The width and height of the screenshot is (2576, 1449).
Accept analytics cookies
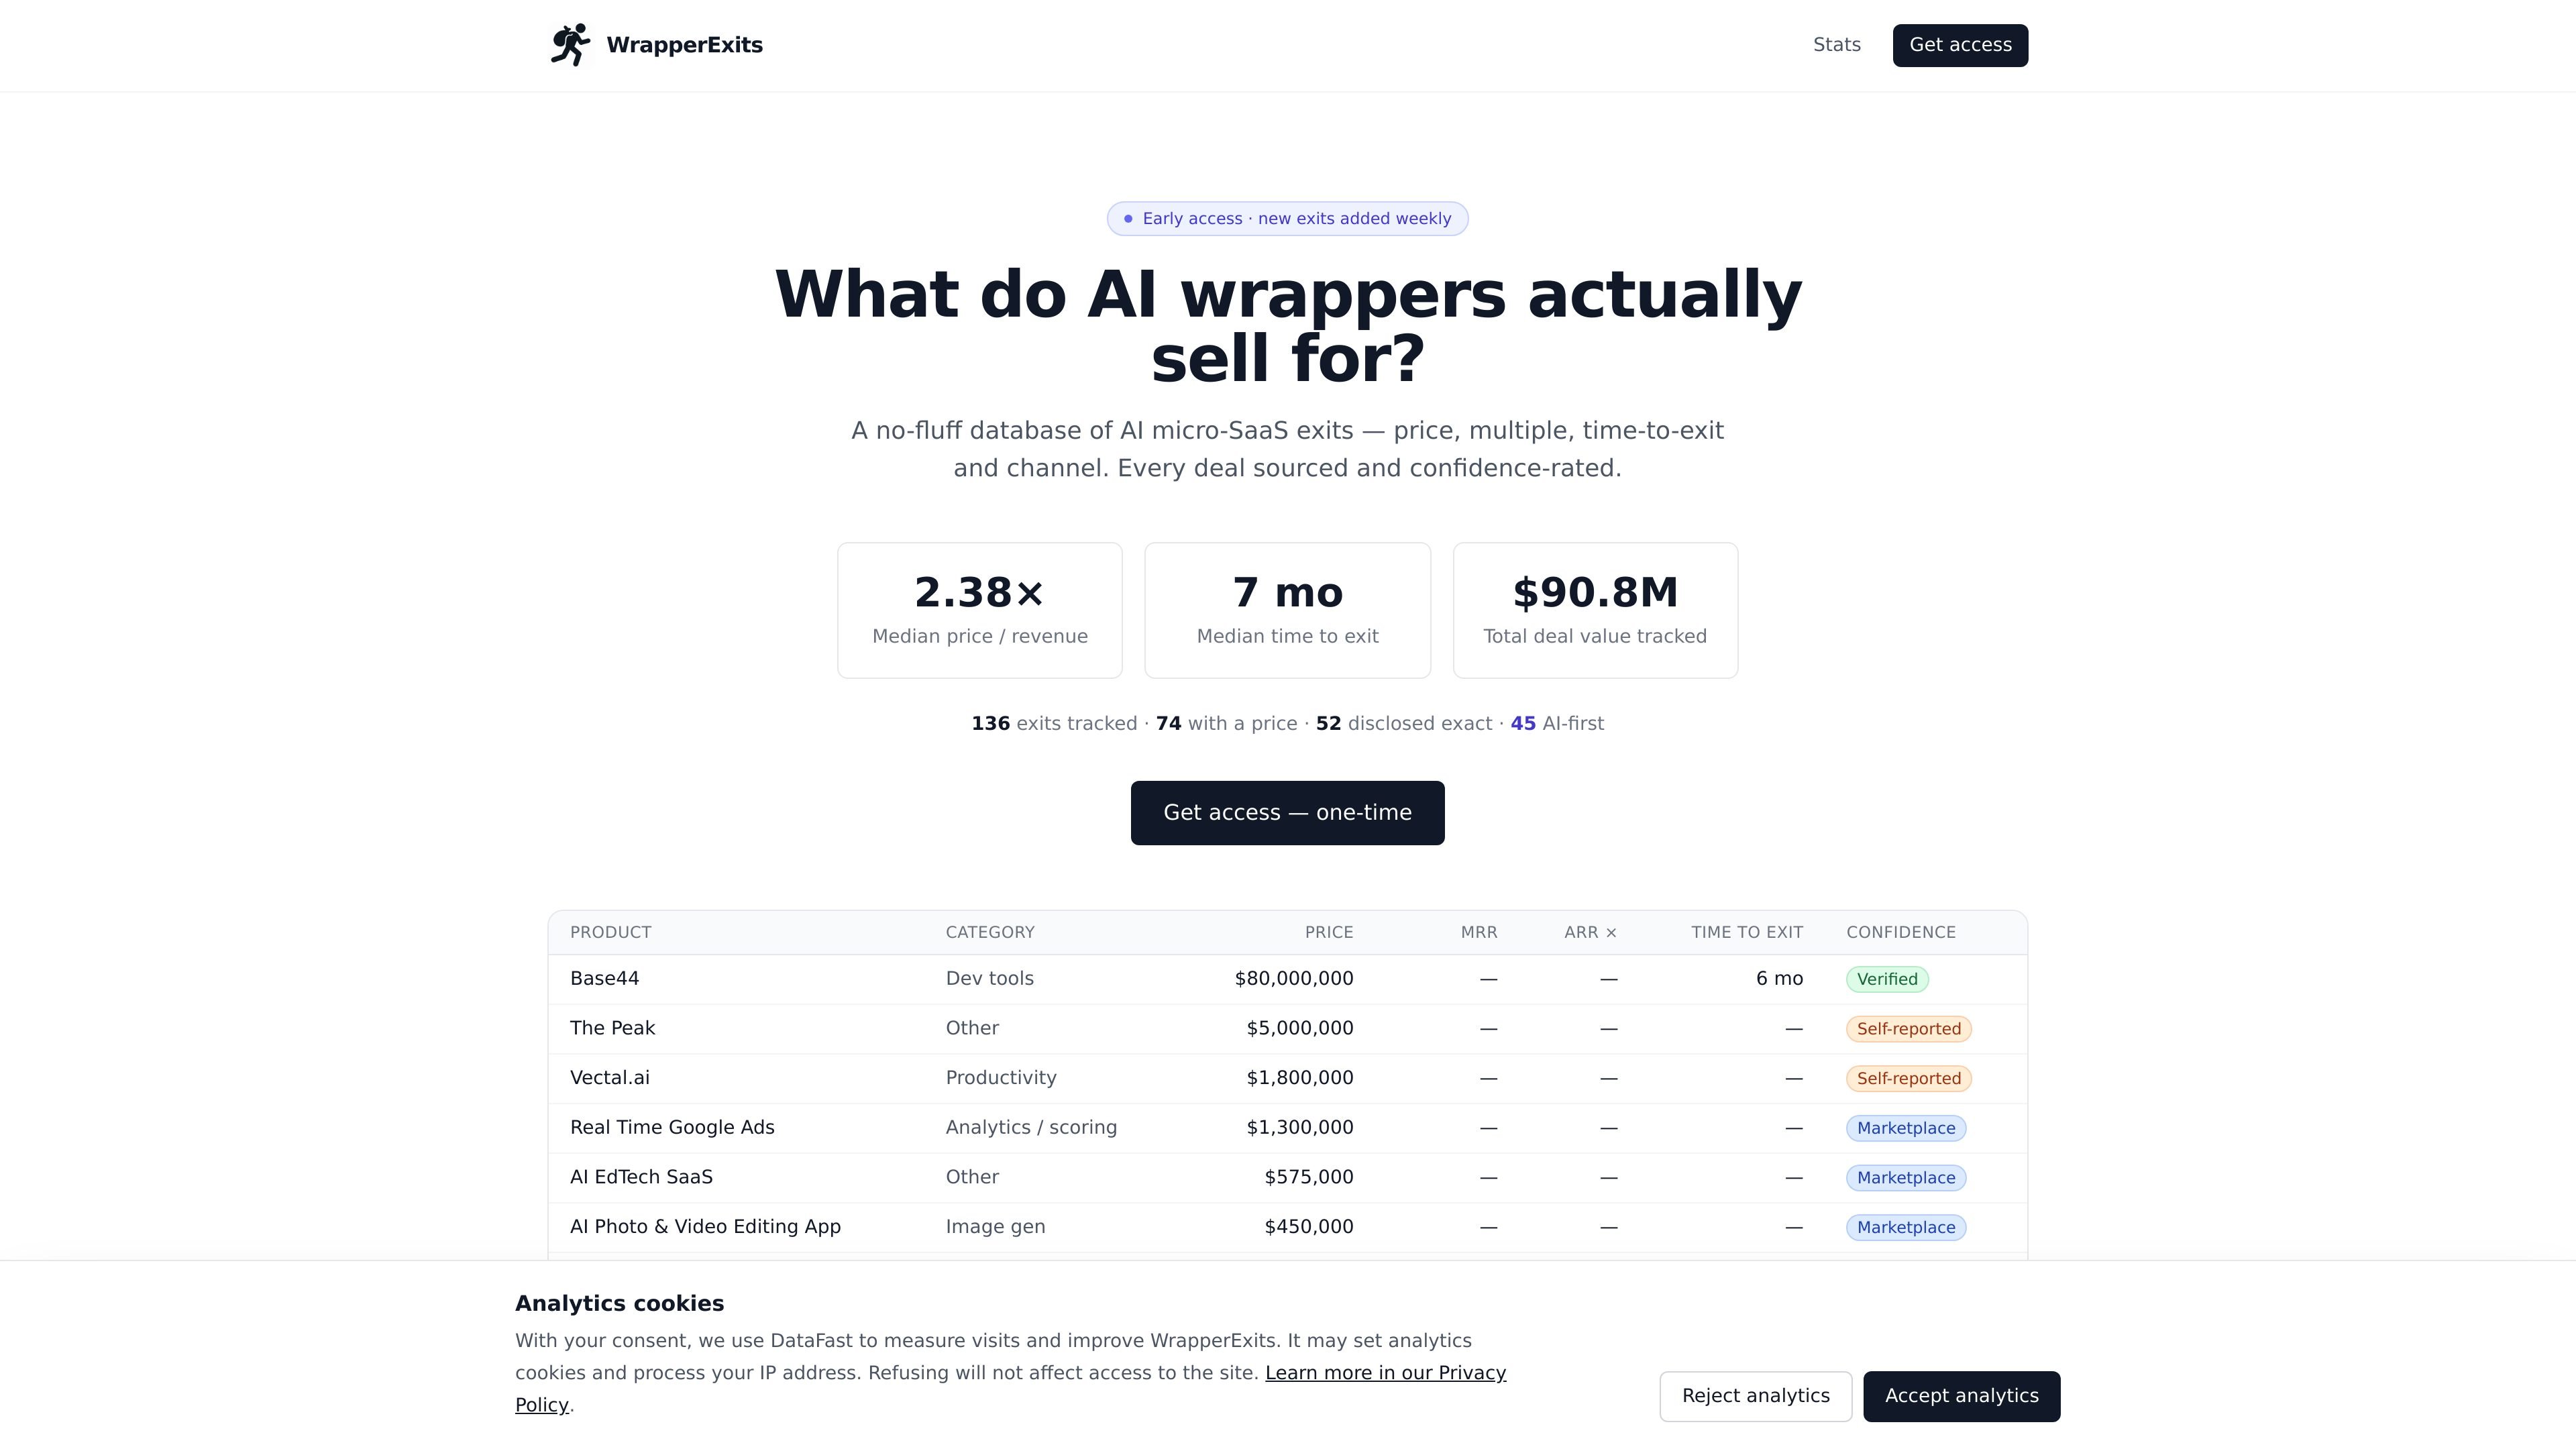tap(1961, 1396)
